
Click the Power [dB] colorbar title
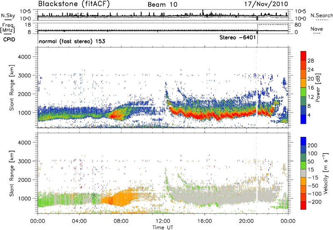[318, 88]
